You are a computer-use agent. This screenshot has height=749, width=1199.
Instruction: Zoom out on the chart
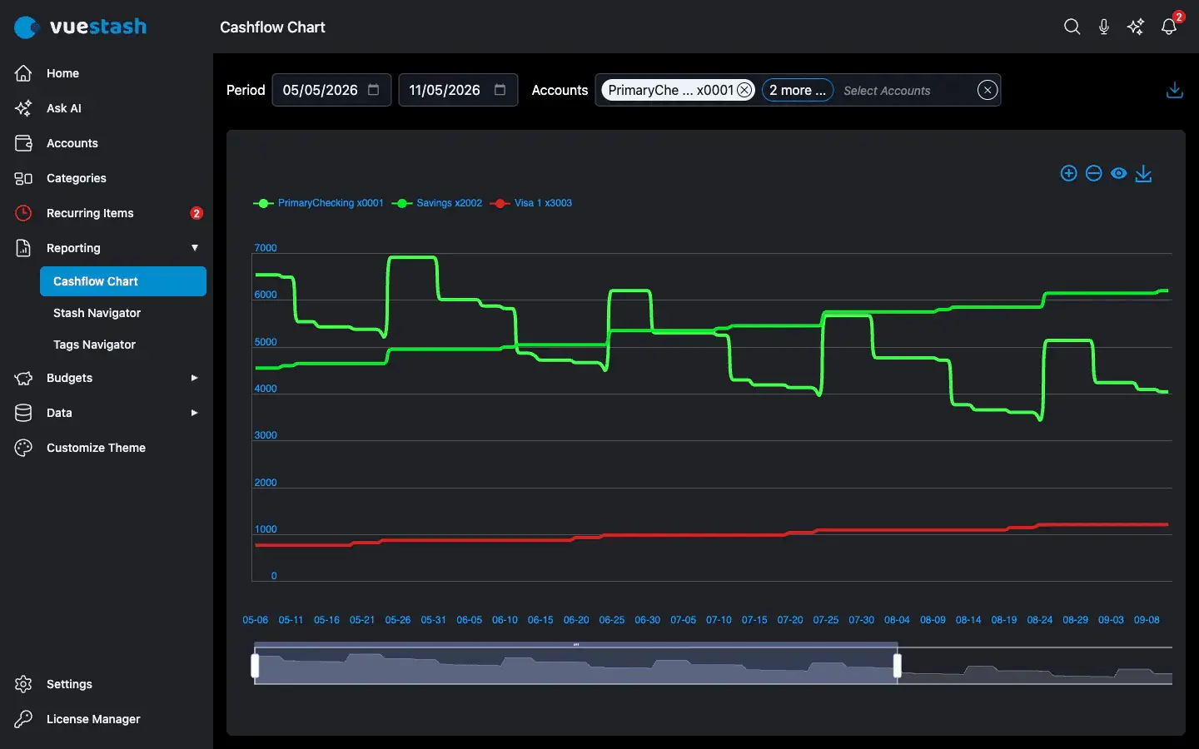pyautogui.click(x=1094, y=173)
